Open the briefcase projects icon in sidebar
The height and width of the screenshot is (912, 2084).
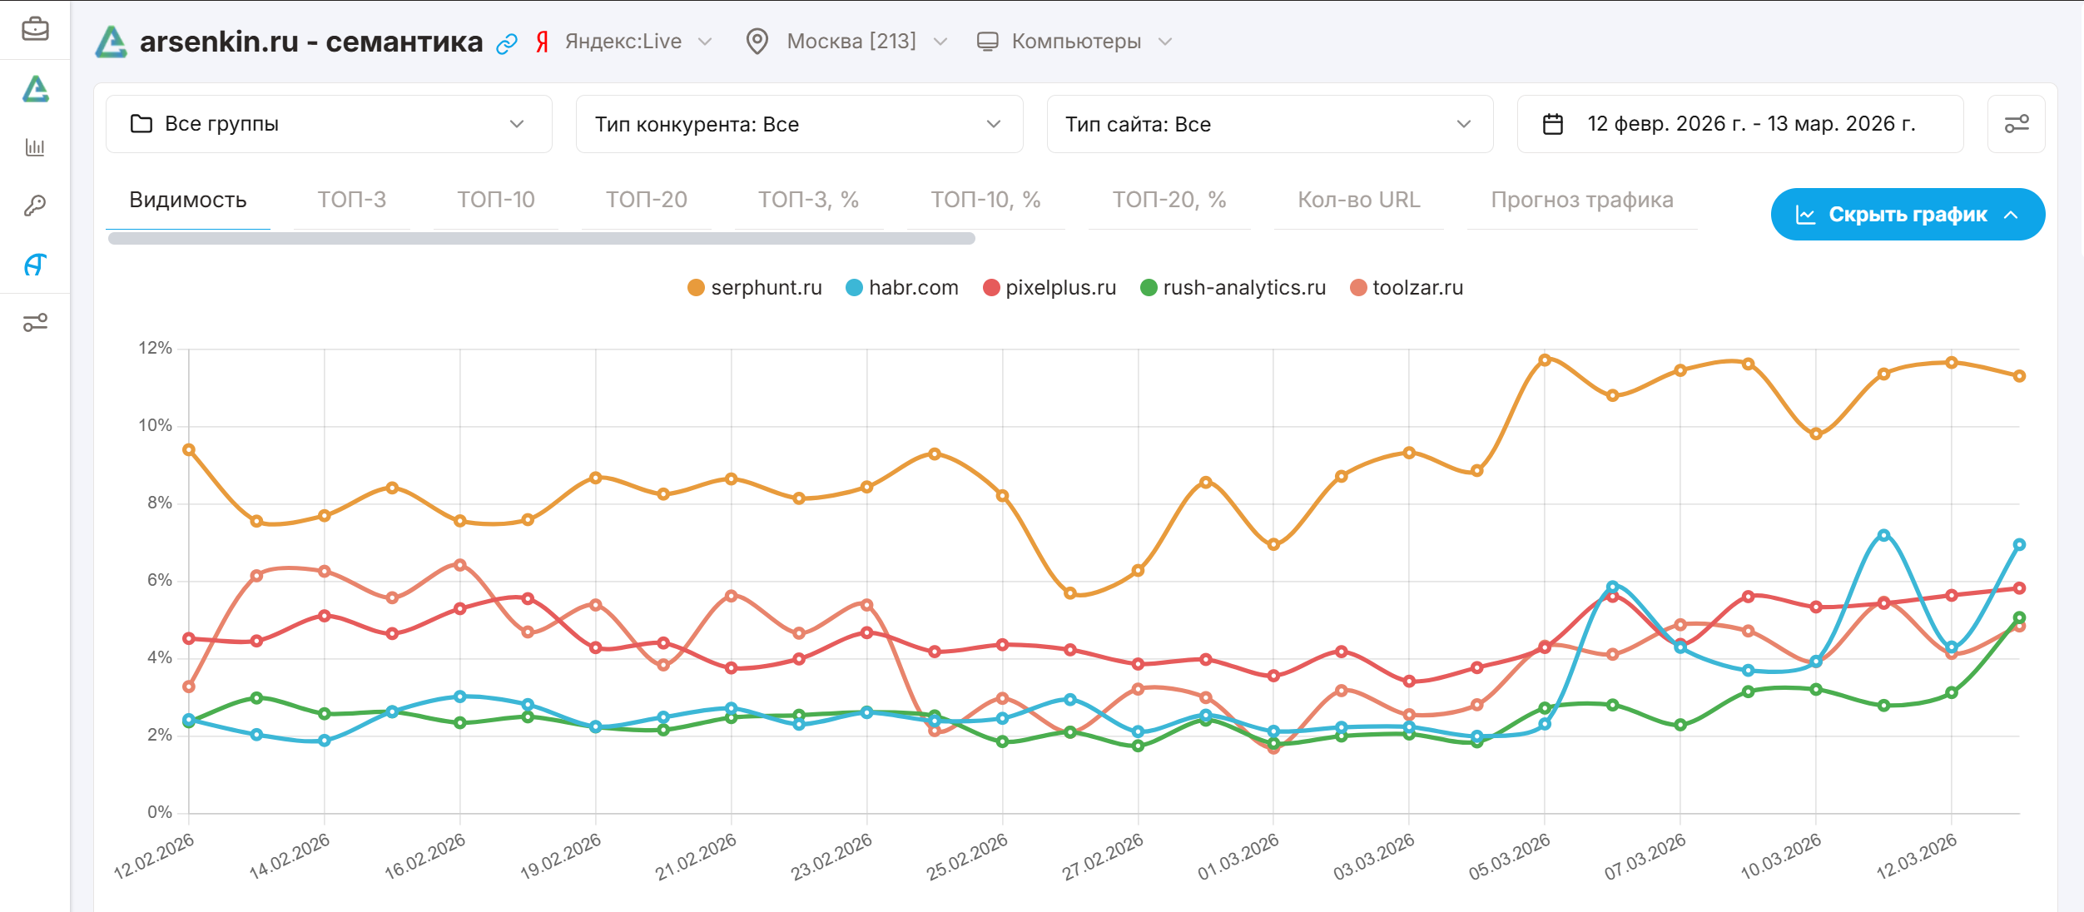pyautogui.click(x=35, y=29)
